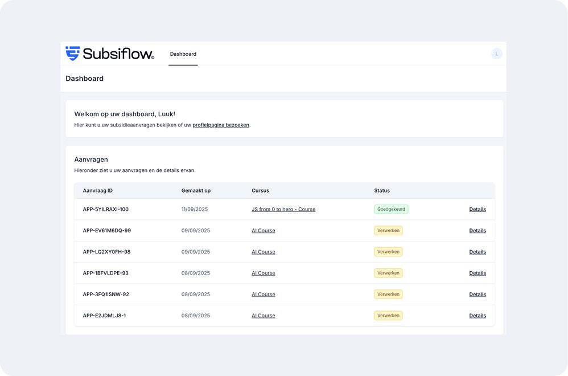View Details for APP-LQ2XY0FH-98
568x376 pixels.
[478, 252]
